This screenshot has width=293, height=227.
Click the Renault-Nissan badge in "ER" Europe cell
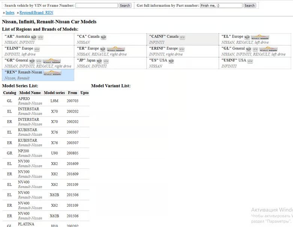point(116,49)
